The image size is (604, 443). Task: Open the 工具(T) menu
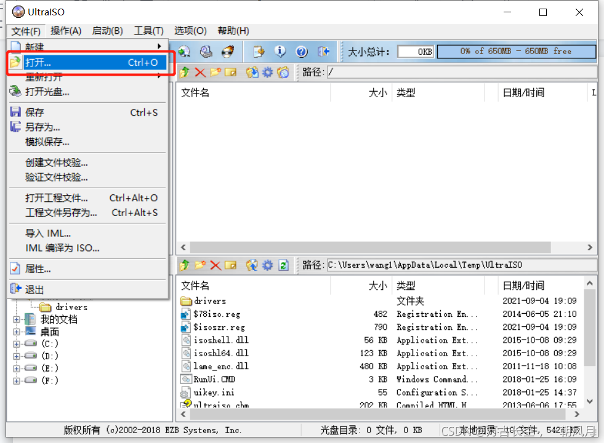click(148, 31)
